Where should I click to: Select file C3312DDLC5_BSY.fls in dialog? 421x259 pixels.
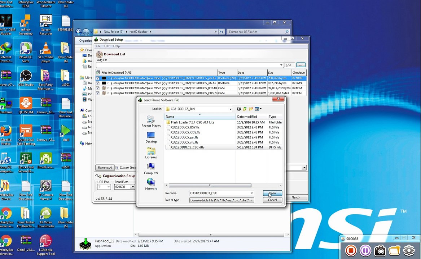[x=185, y=127]
